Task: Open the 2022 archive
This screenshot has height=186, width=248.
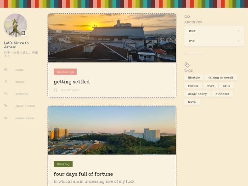Action: pos(214,31)
